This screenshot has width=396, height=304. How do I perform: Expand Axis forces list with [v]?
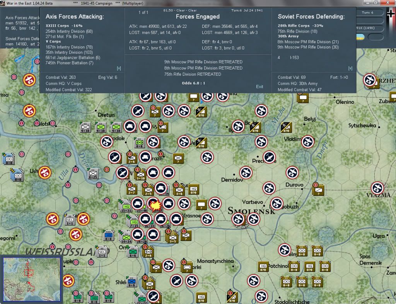[119, 68]
